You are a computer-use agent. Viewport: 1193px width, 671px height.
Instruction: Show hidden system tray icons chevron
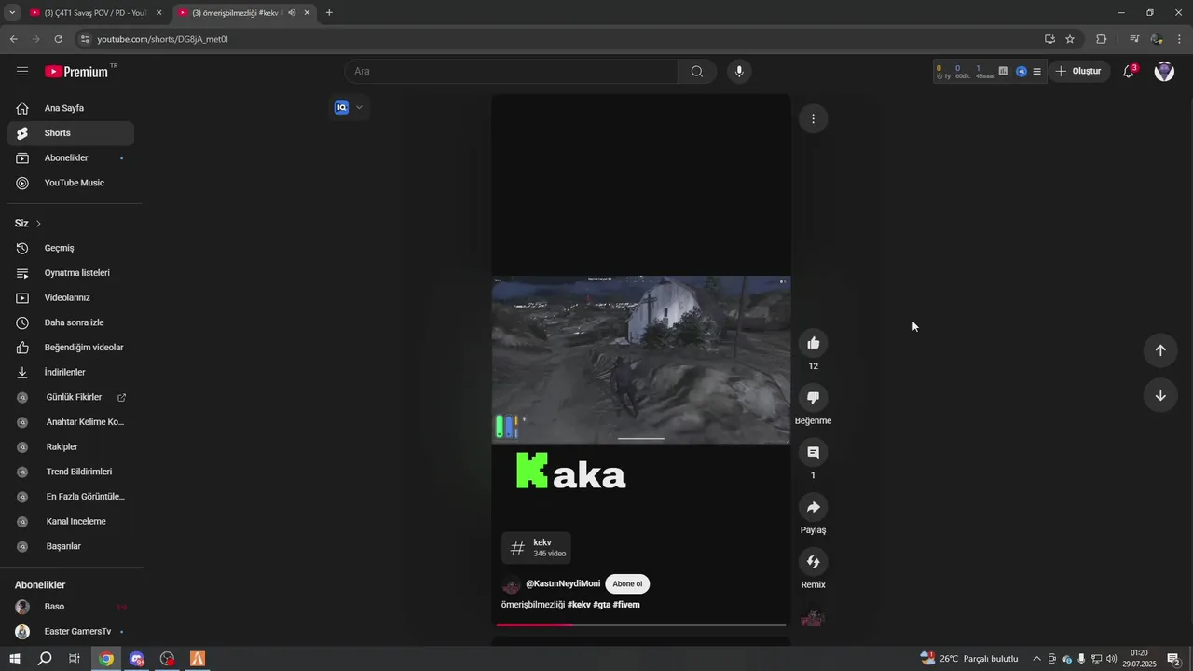[x=1036, y=659]
